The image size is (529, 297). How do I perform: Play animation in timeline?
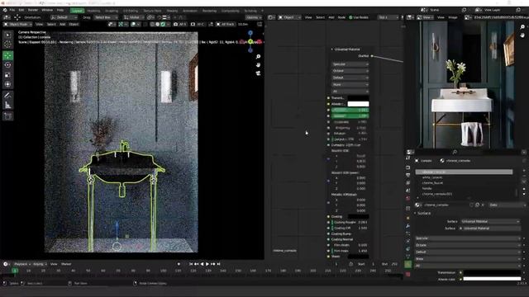(207, 264)
